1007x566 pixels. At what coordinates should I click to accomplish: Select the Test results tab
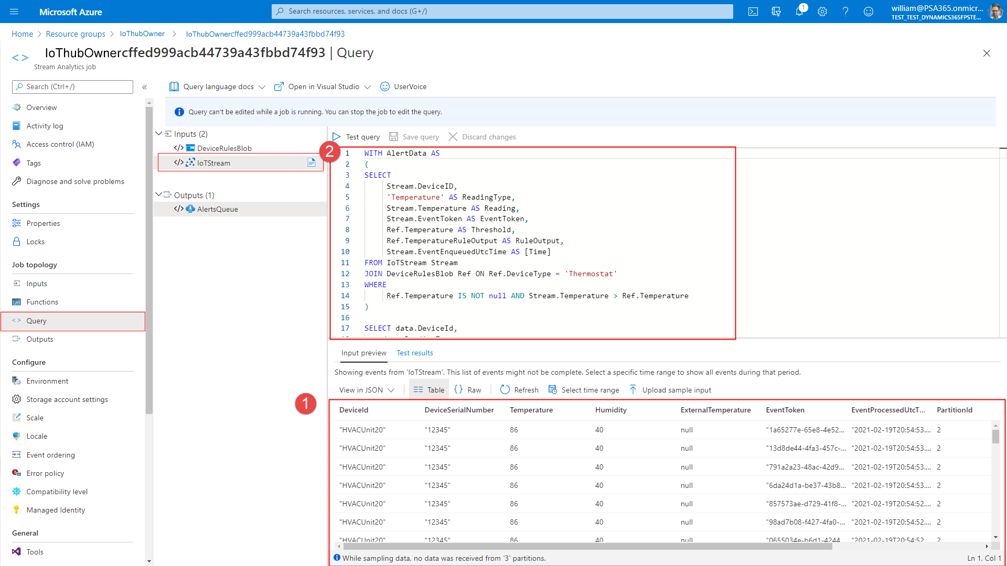pyautogui.click(x=415, y=353)
